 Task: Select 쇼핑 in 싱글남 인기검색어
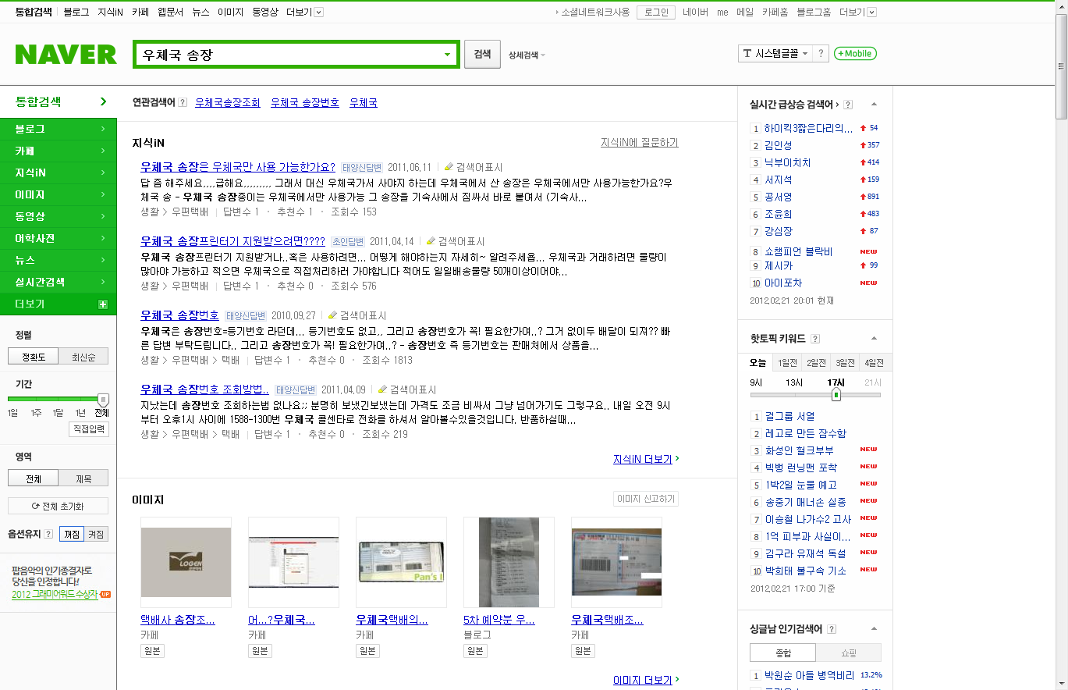[848, 653]
